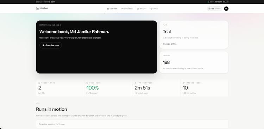Screen dimensions: 264x129
Task: Click the CueTest logo icon
Action: [38, 8]
